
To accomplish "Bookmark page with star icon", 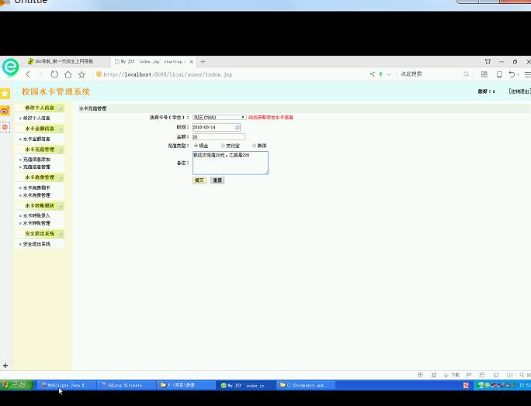I will [x=82, y=74].
